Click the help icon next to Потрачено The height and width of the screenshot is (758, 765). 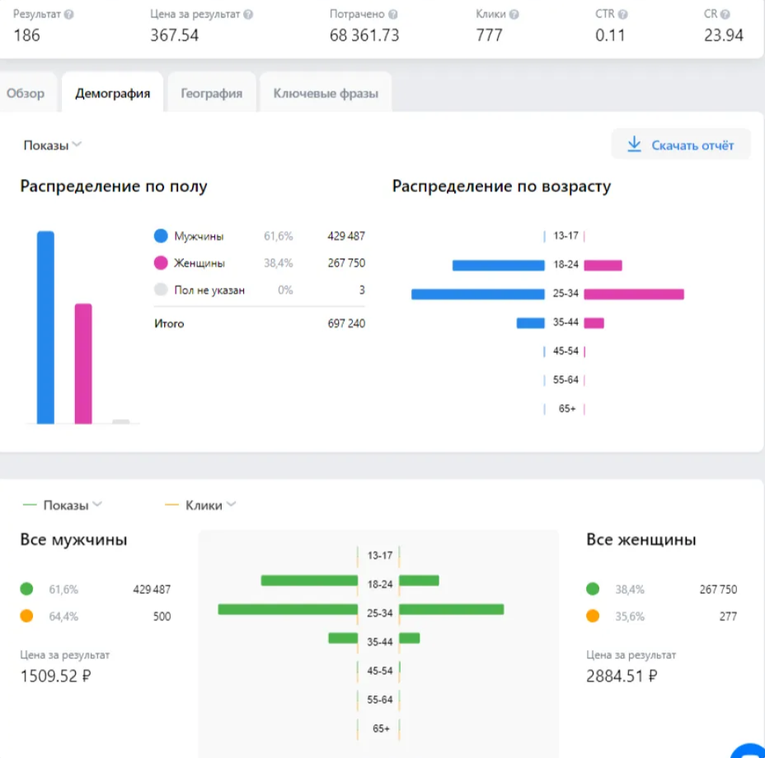393,15
